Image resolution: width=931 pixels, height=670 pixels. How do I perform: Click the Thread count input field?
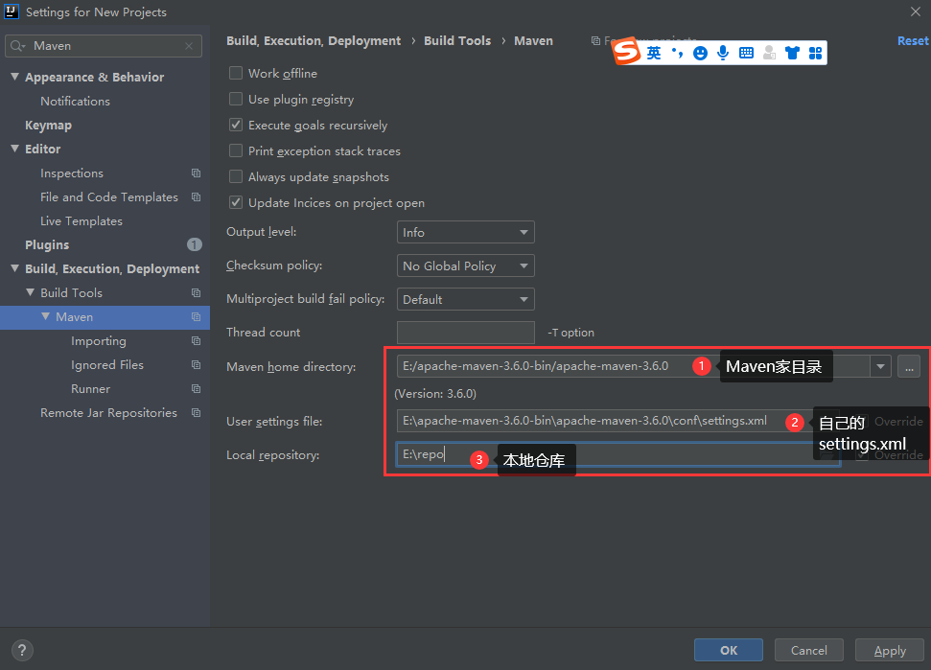click(x=466, y=333)
